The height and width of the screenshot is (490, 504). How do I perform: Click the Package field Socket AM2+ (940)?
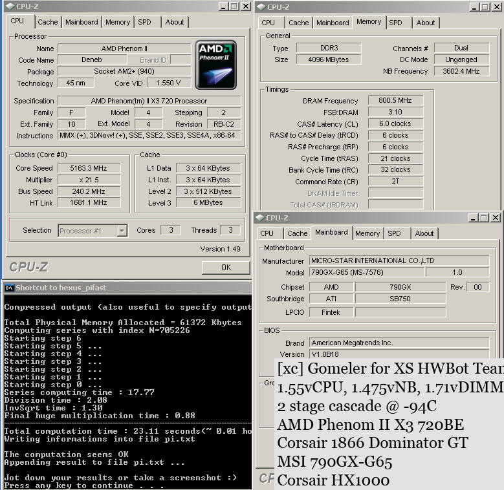click(x=124, y=71)
